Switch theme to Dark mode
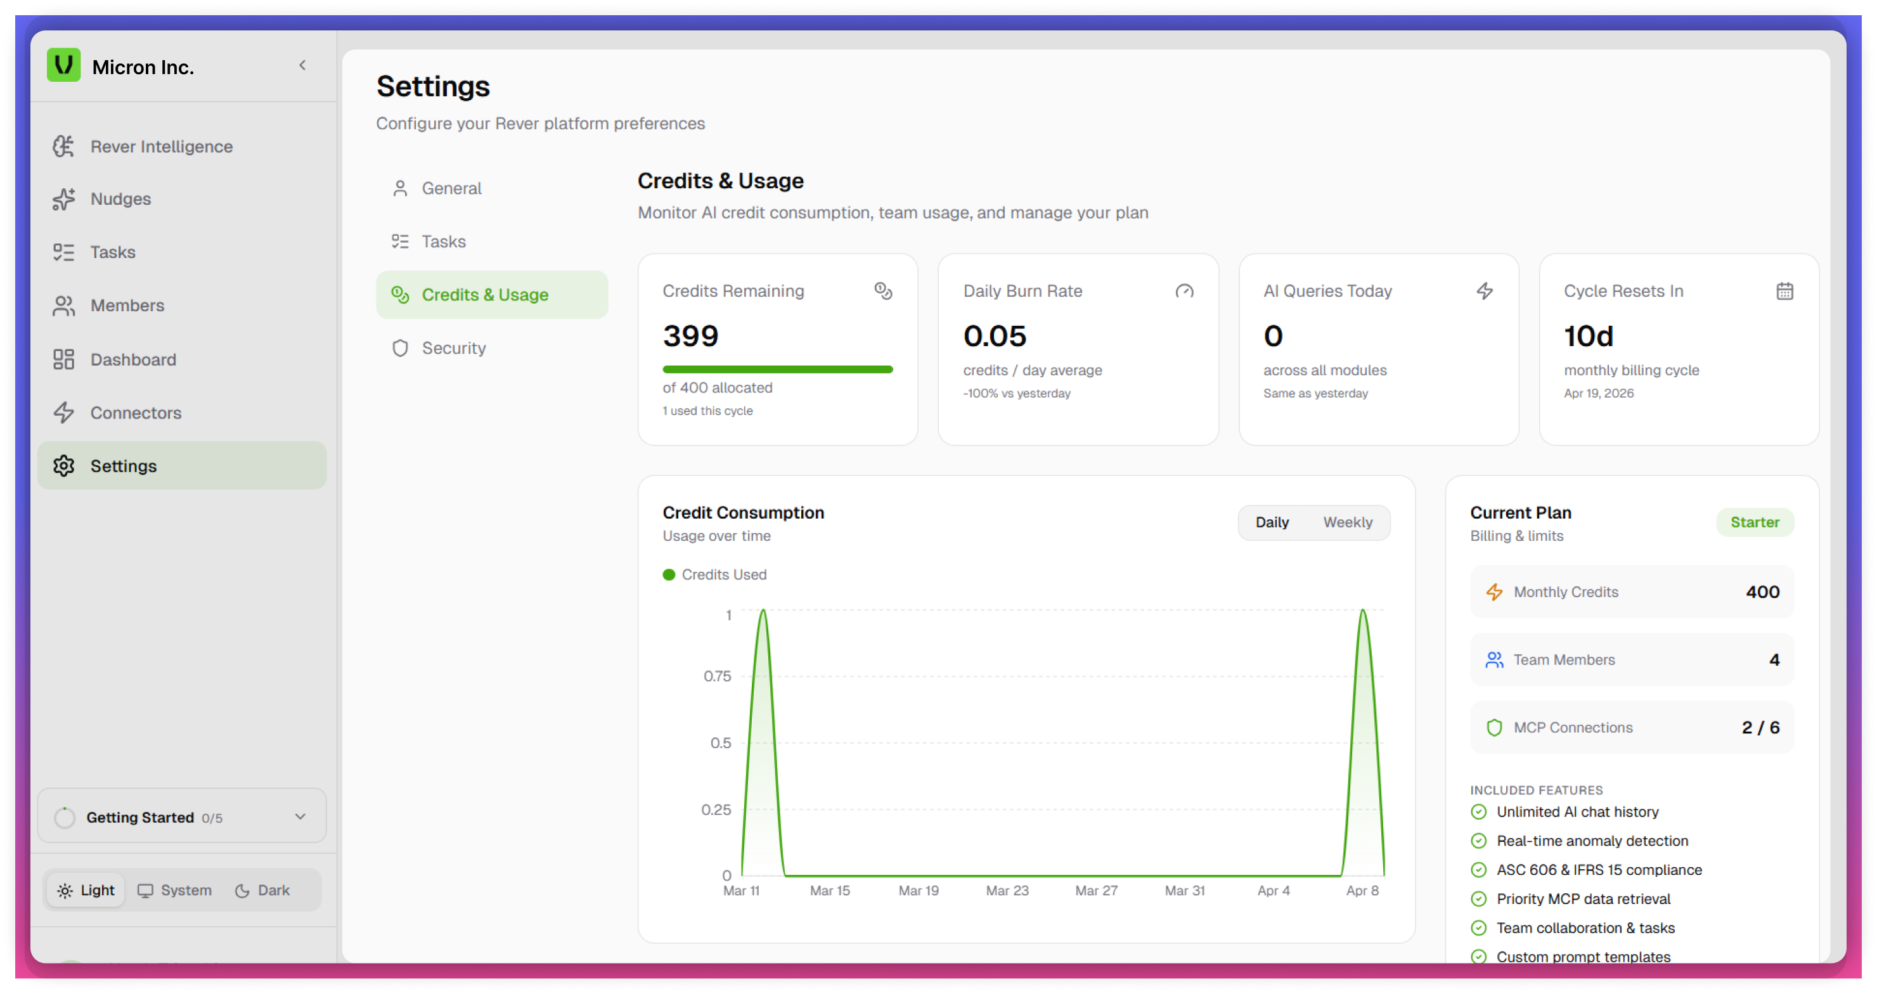 pos(262,890)
